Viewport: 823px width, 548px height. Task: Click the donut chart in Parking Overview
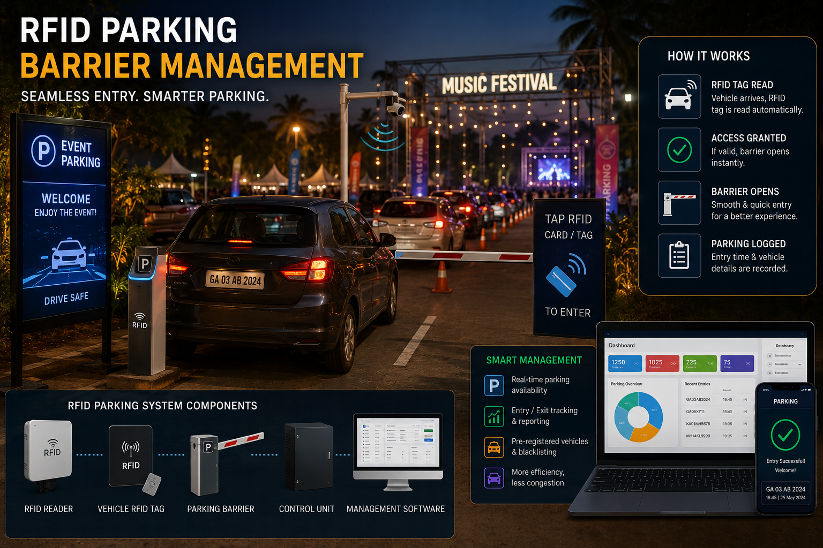point(638,417)
